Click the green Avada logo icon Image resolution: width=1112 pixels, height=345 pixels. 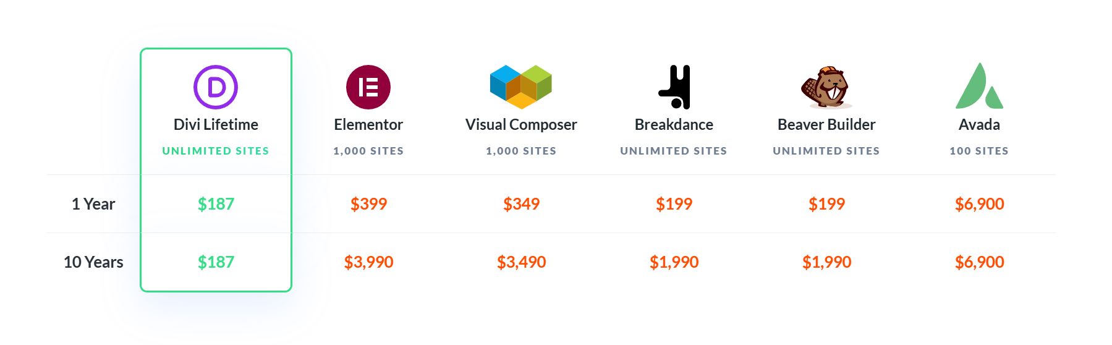[979, 87]
